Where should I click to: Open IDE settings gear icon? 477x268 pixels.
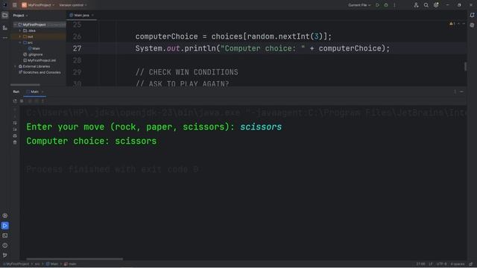point(436,5)
